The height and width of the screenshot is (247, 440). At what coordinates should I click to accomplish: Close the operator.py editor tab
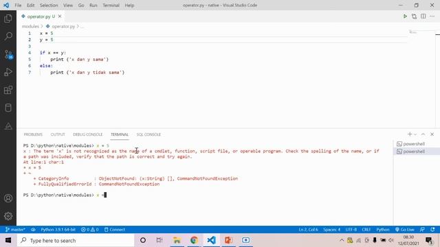[60, 16]
